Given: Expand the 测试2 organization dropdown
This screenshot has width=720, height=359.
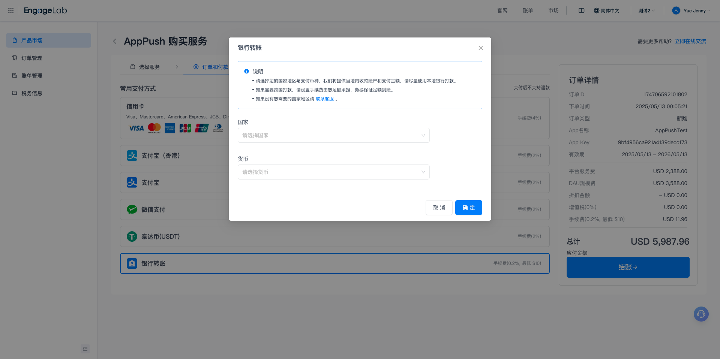Looking at the screenshot, I should click(646, 10).
